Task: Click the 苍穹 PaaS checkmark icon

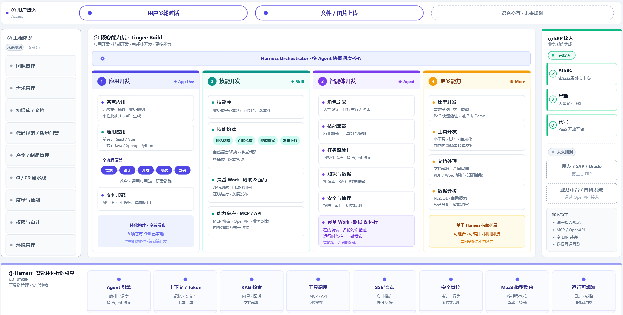Action: 553,125
